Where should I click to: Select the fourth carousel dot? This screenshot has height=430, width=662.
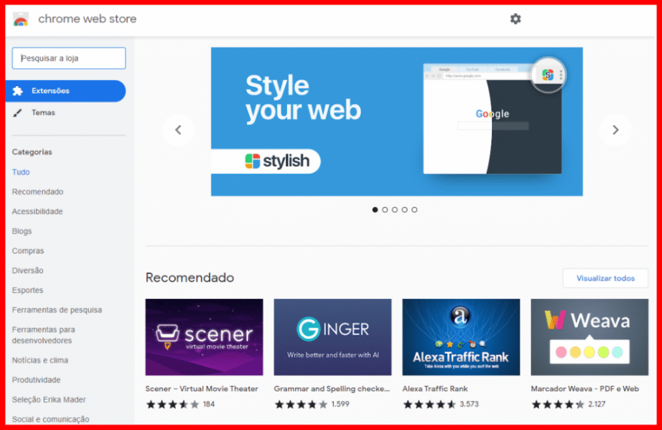pos(405,210)
